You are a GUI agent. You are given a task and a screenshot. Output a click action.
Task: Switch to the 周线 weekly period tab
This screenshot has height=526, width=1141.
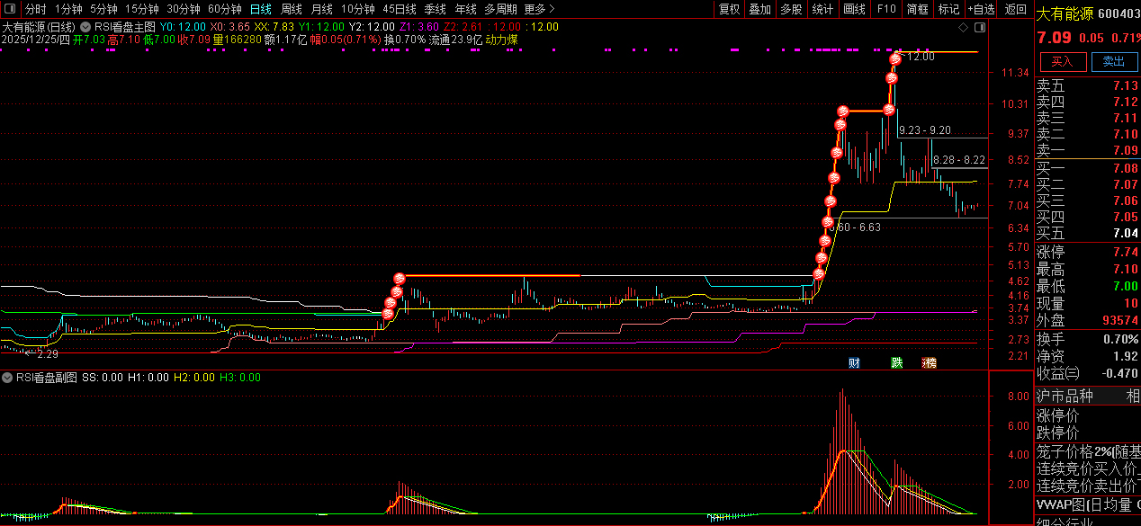pos(291,9)
